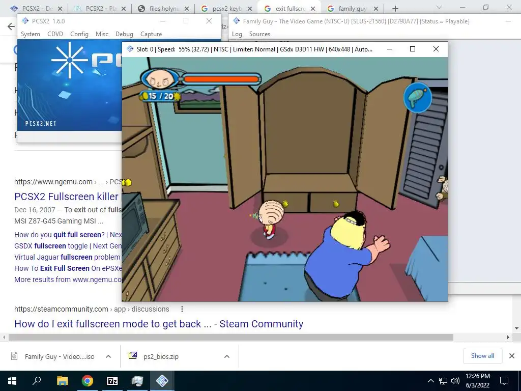Click the game window title bar icon

tap(130, 49)
